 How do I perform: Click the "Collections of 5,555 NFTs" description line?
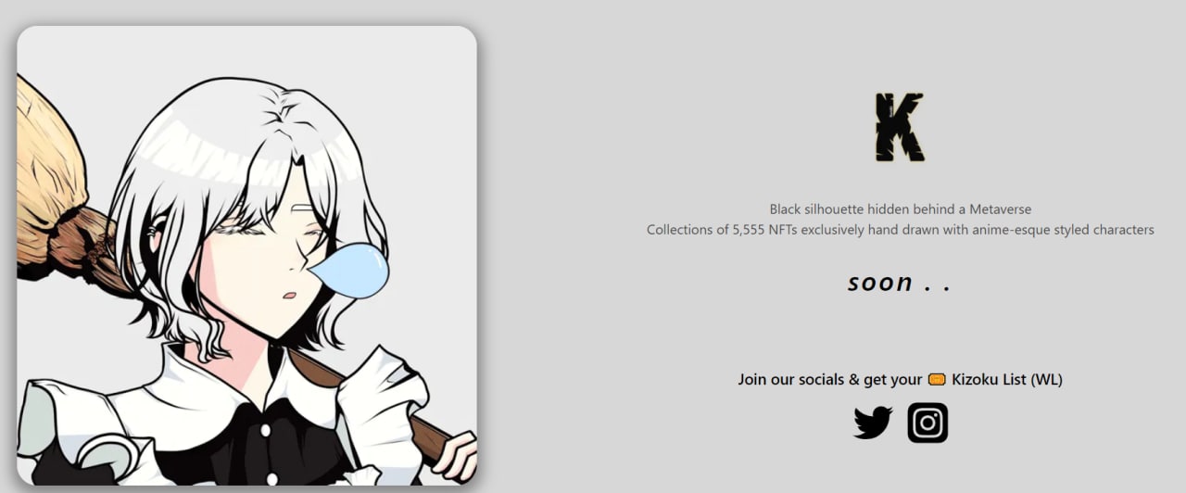pyautogui.click(x=901, y=230)
